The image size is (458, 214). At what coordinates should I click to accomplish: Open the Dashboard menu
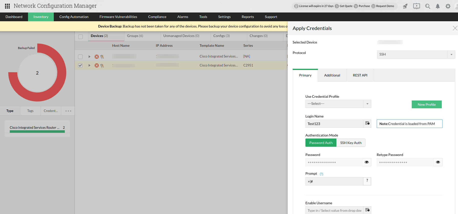pyautogui.click(x=14, y=17)
